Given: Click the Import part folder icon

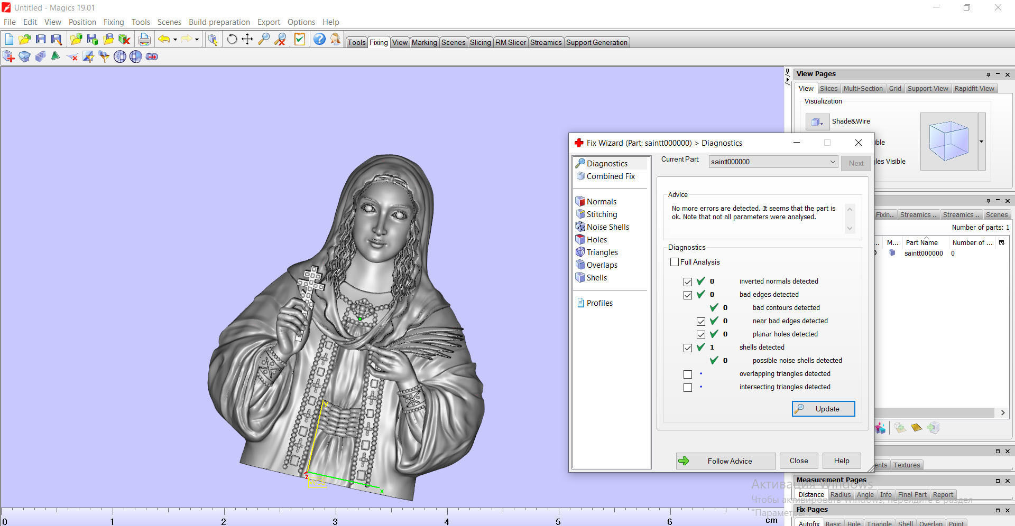Looking at the screenshot, I should (76, 39).
